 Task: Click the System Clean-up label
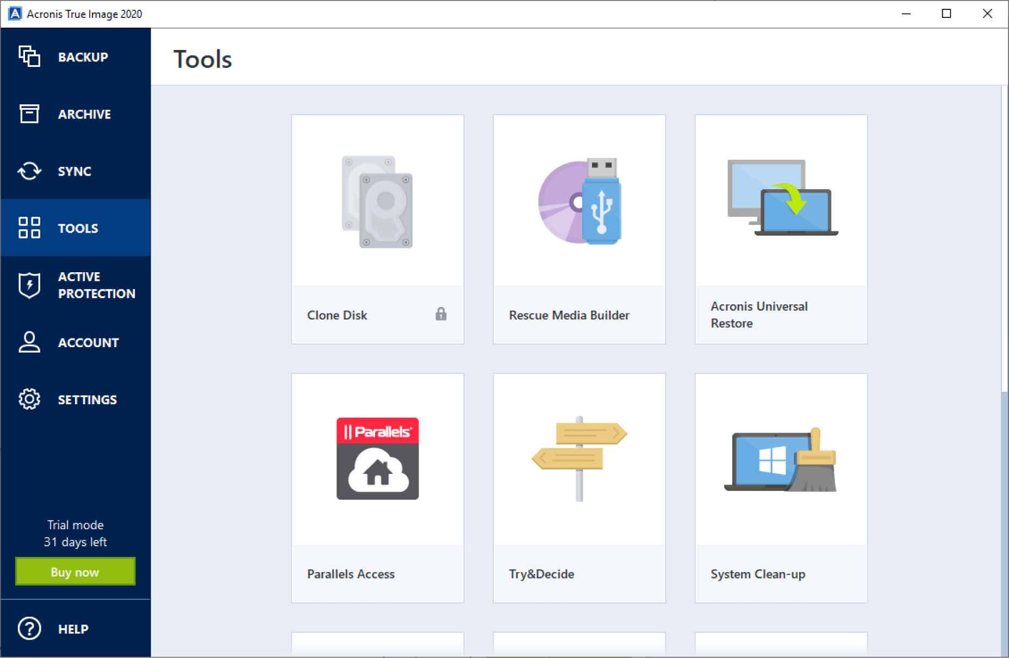(758, 574)
